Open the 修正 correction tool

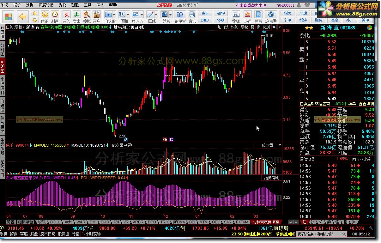[x=45, y=17]
